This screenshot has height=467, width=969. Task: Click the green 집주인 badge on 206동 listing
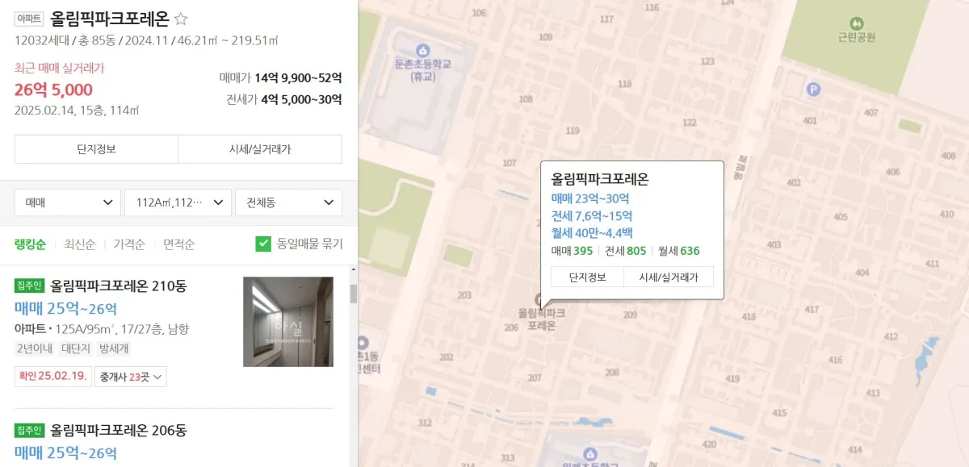click(x=30, y=430)
